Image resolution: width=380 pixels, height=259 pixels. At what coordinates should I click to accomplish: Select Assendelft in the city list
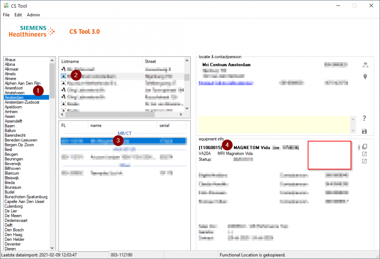[x=13, y=121]
